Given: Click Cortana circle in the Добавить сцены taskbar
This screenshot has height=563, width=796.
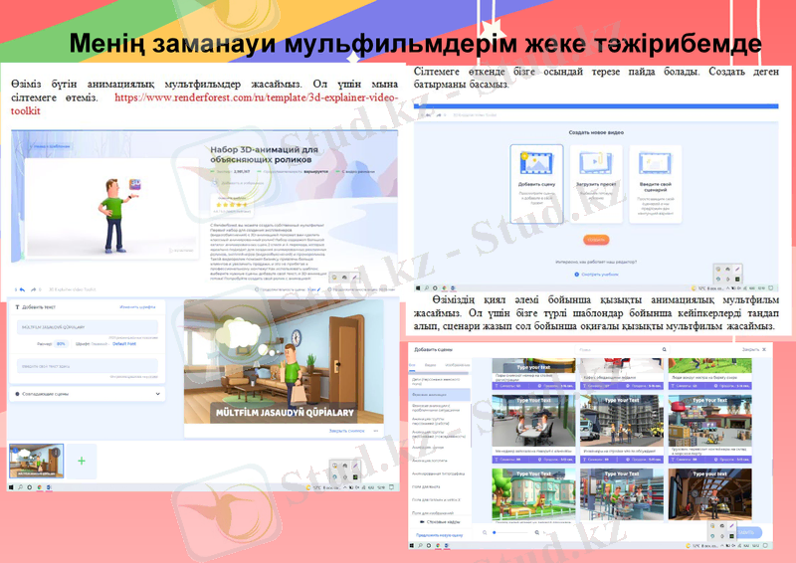Looking at the screenshot, I should click(x=429, y=546).
